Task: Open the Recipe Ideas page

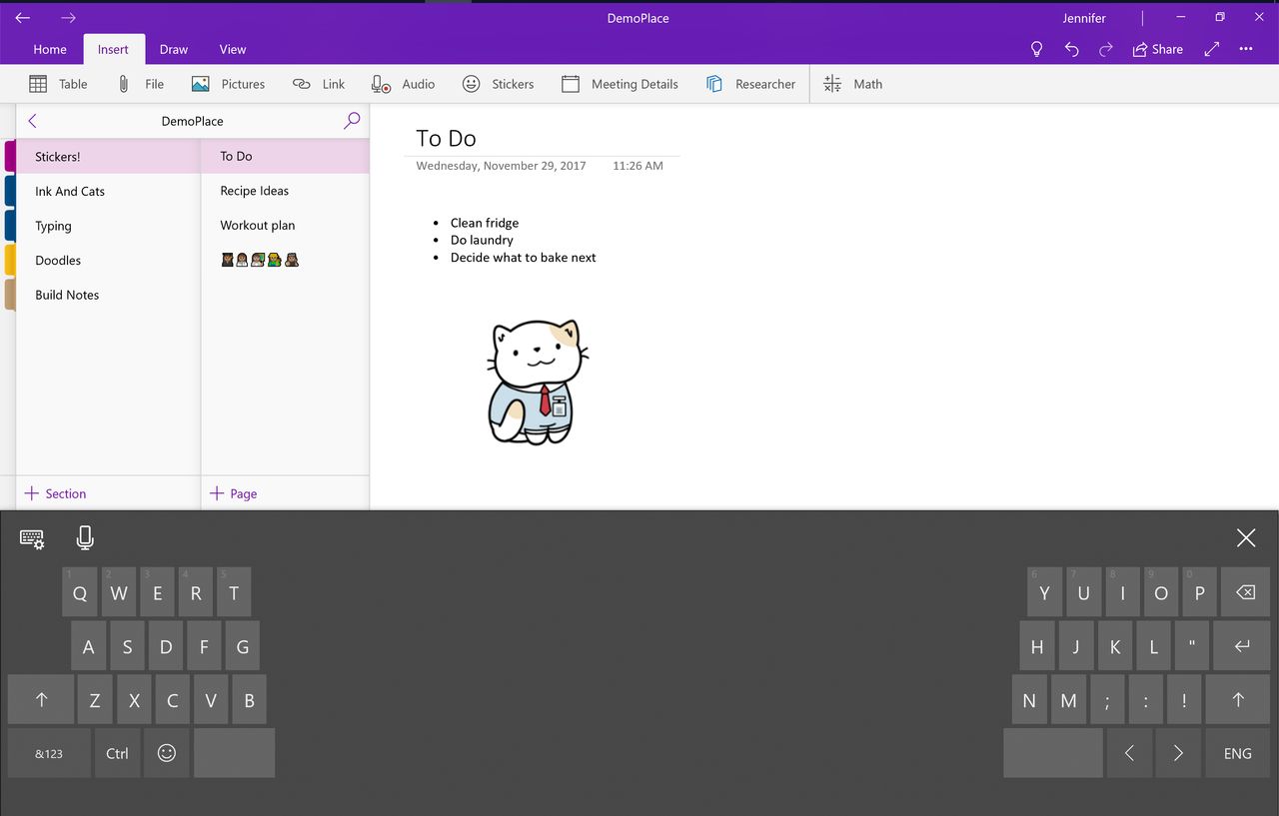Action: 286,191
